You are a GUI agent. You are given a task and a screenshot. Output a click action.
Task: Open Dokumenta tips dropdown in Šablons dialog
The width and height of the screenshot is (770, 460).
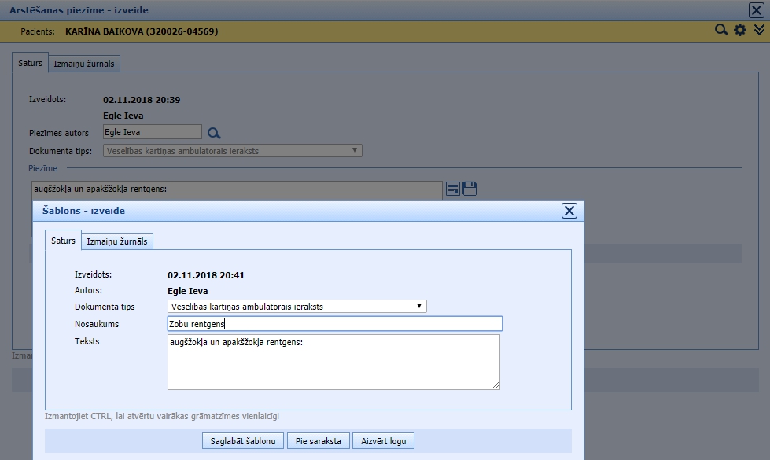coord(297,307)
